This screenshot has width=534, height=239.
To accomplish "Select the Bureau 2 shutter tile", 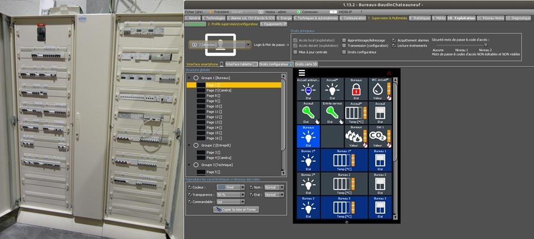I will (380, 184).
